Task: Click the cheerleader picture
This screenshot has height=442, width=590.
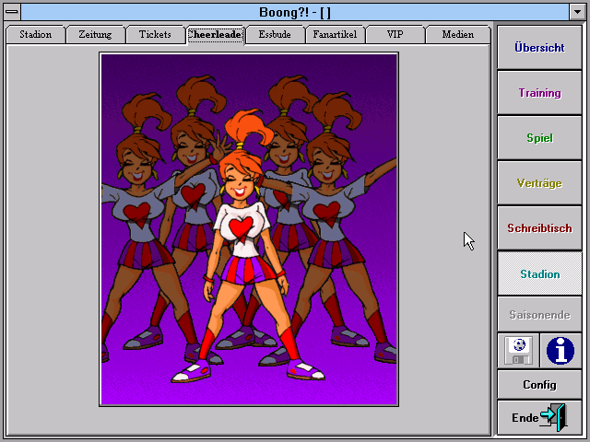Action: 249,229
